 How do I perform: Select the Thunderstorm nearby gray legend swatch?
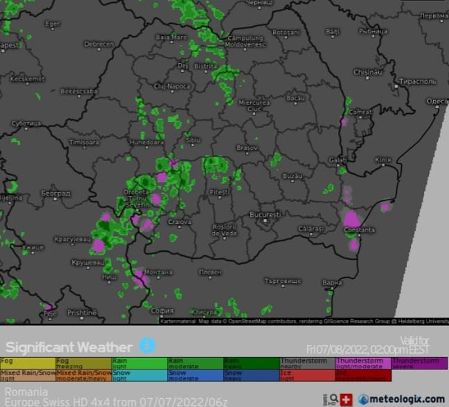click(306, 363)
